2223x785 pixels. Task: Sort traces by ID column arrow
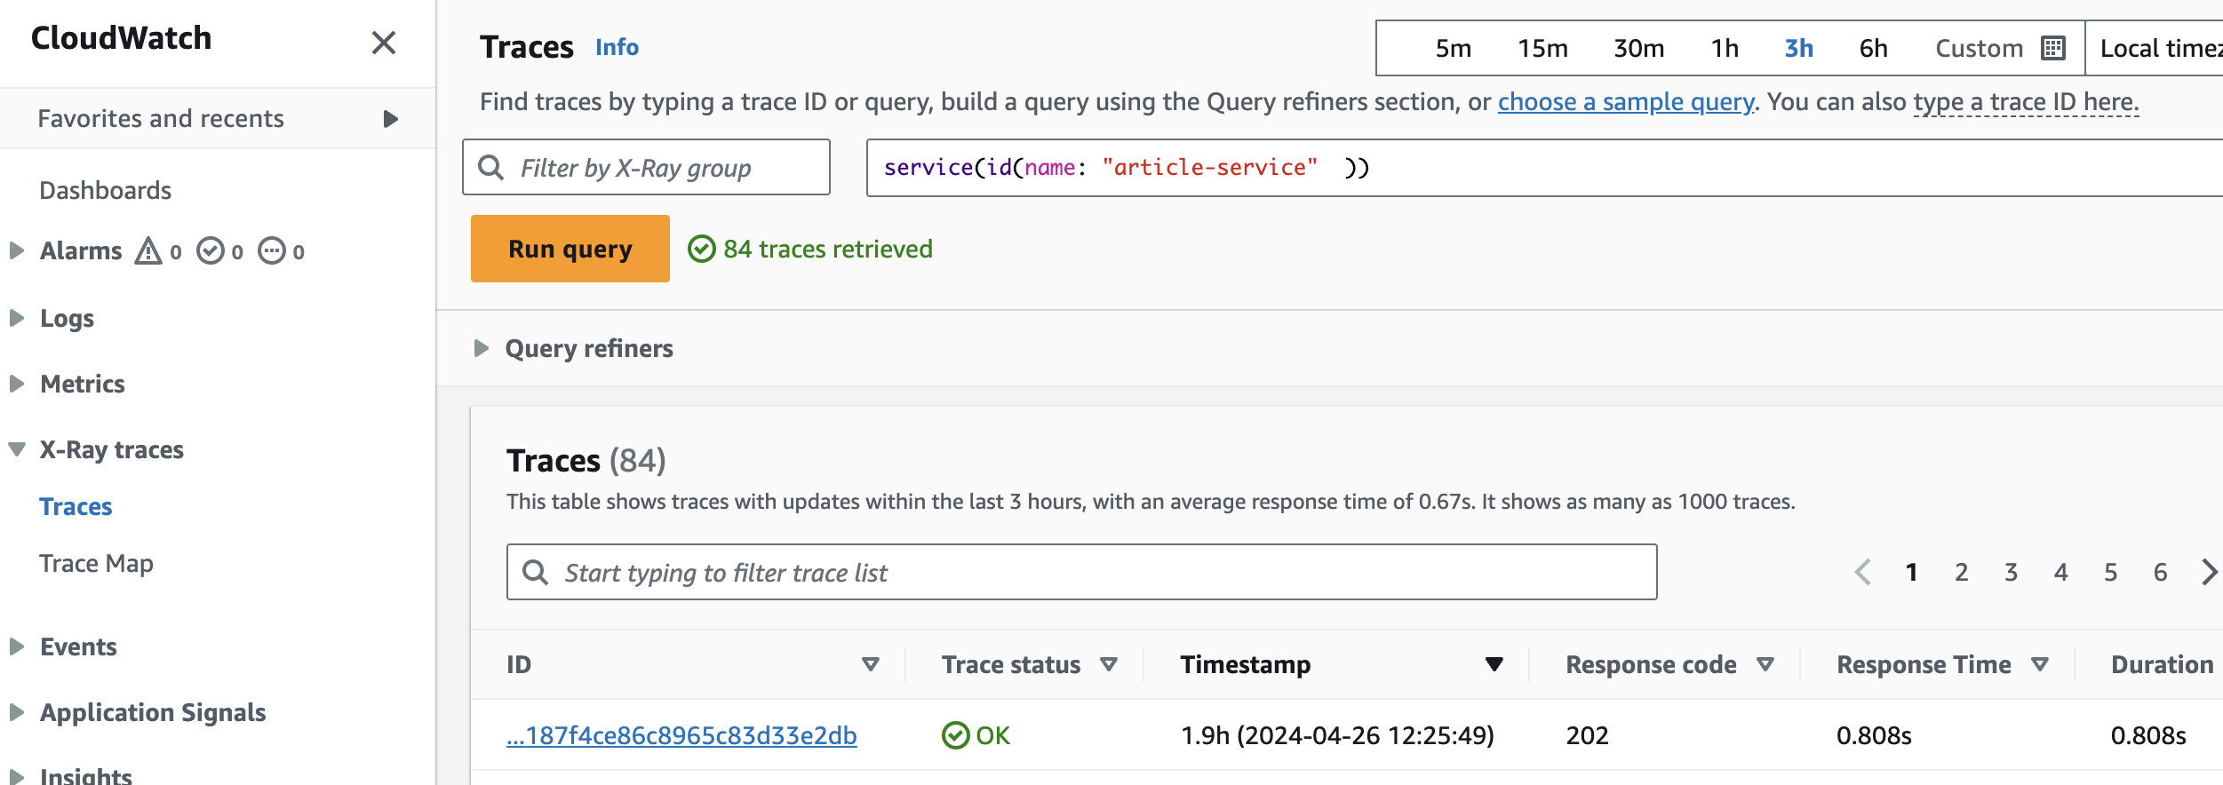[871, 664]
